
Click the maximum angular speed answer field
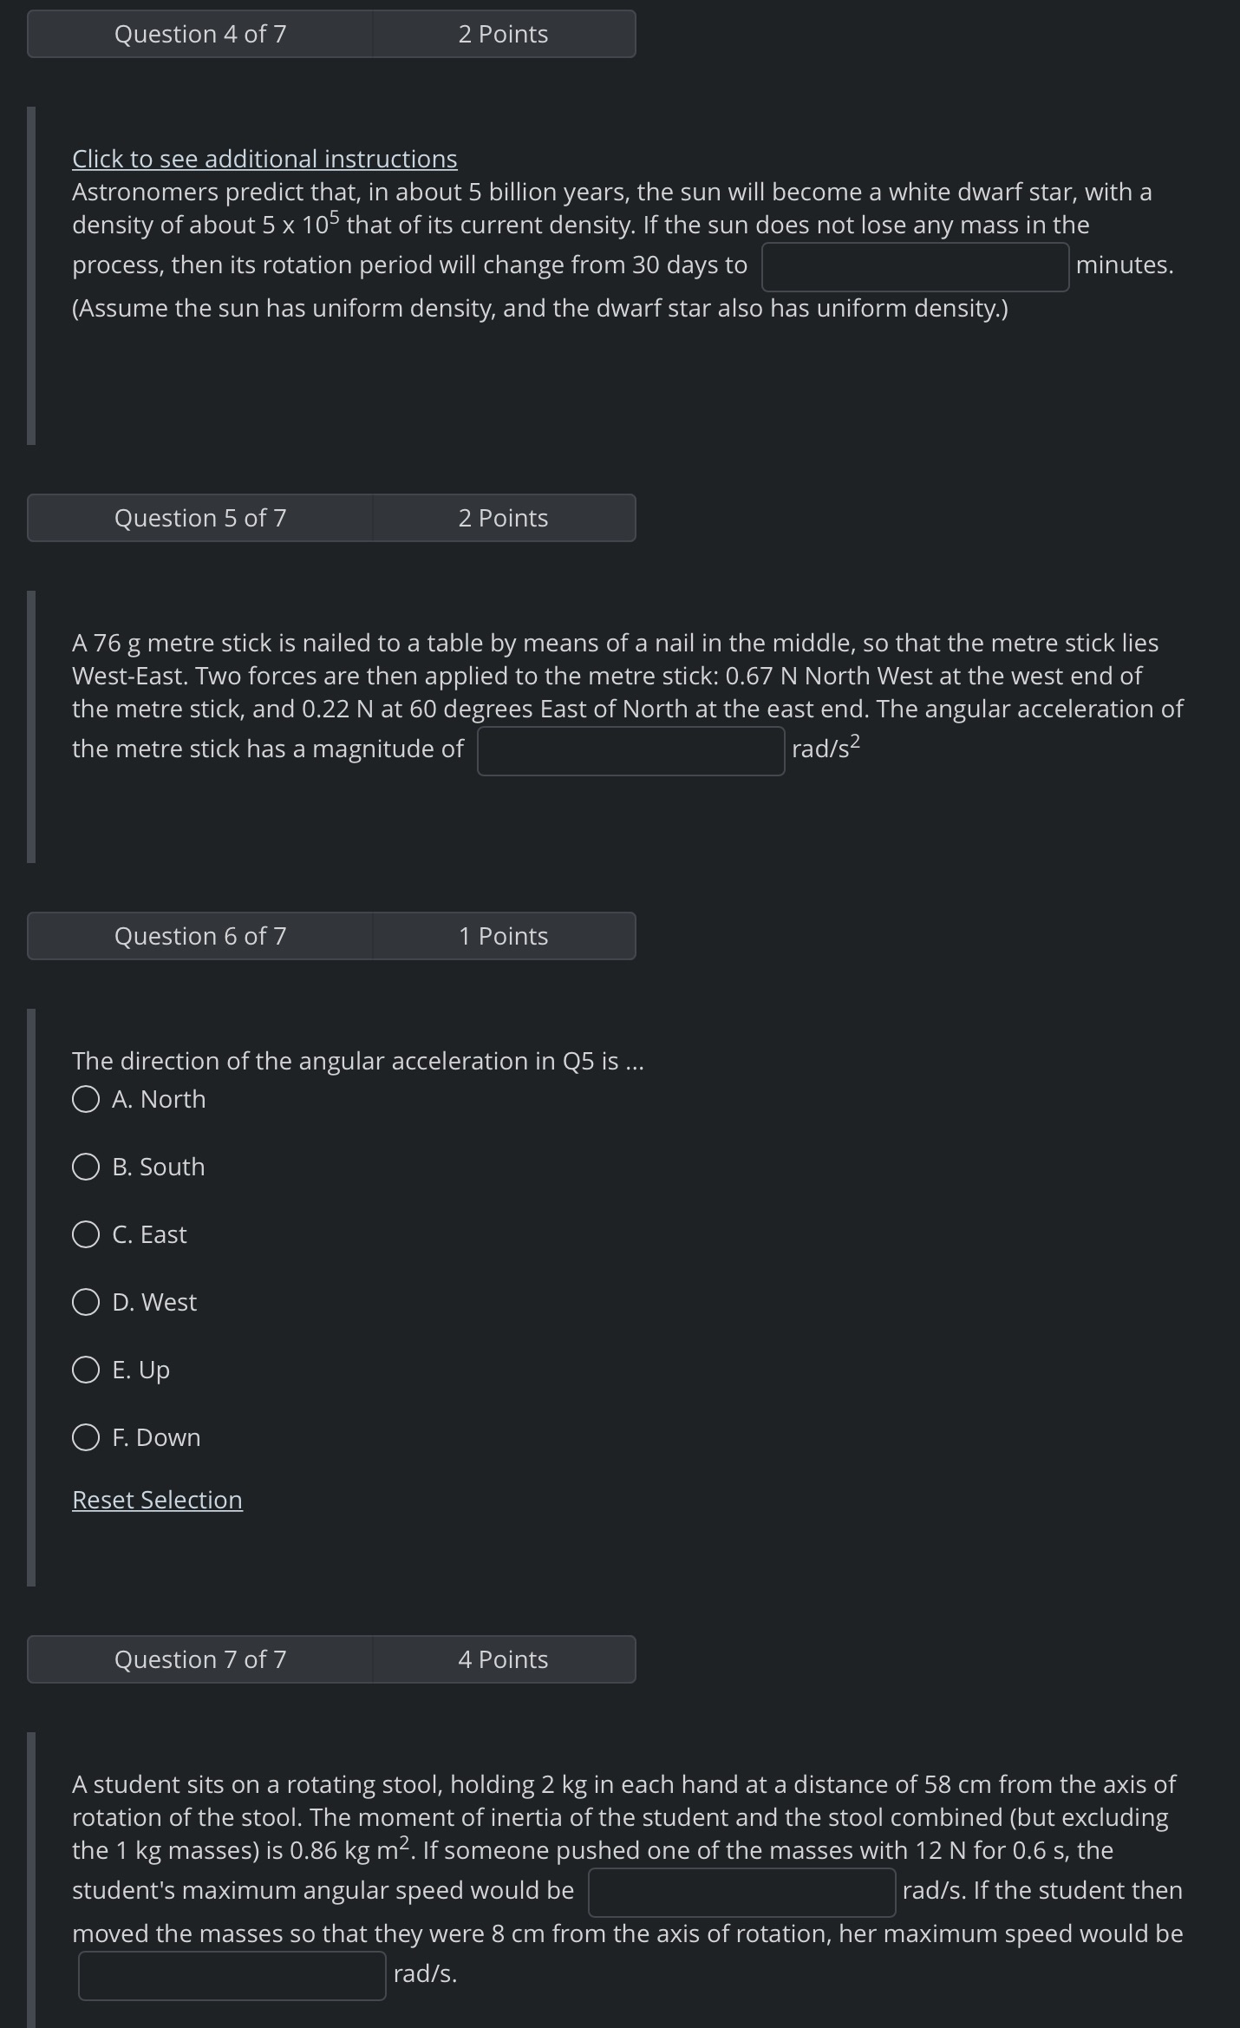(x=741, y=1891)
